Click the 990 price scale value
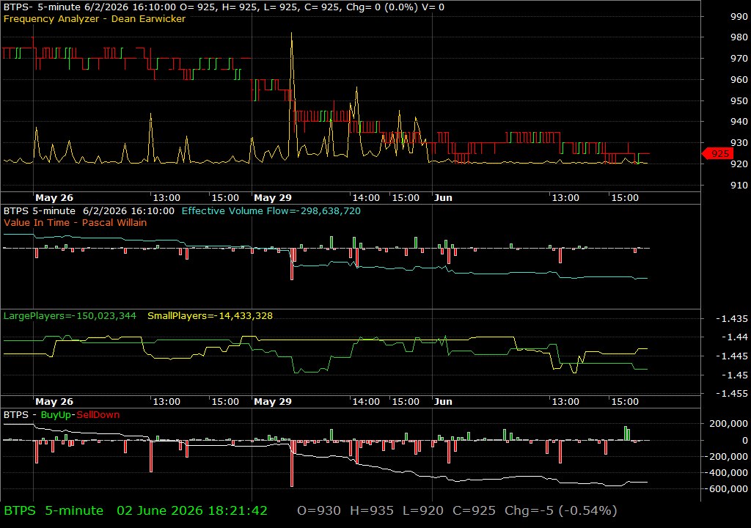751x528 pixels. pyautogui.click(x=739, y=16)
